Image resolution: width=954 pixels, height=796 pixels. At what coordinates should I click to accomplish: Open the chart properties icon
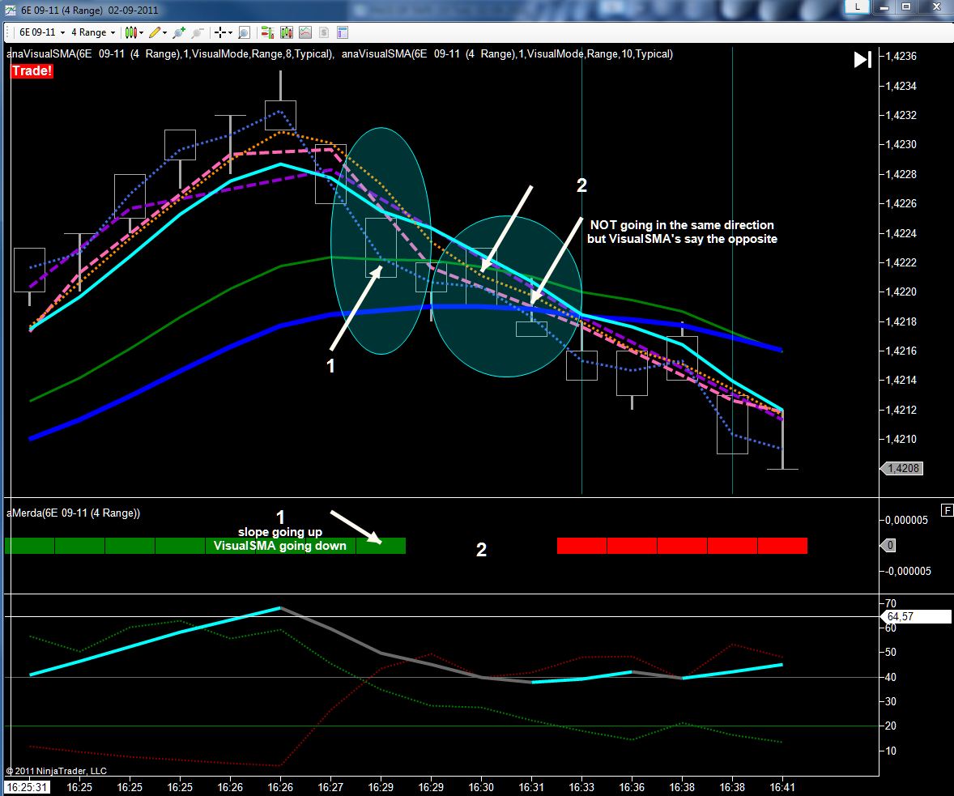pyautogui.click(x=342, y=32)
